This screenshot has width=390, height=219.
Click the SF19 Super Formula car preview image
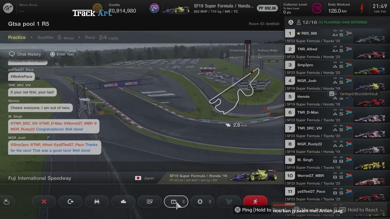coord(253,176)
